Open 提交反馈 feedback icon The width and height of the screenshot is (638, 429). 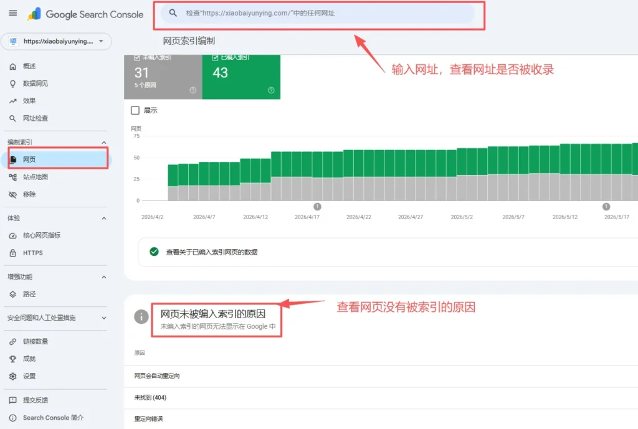click(x=12, y=400)
